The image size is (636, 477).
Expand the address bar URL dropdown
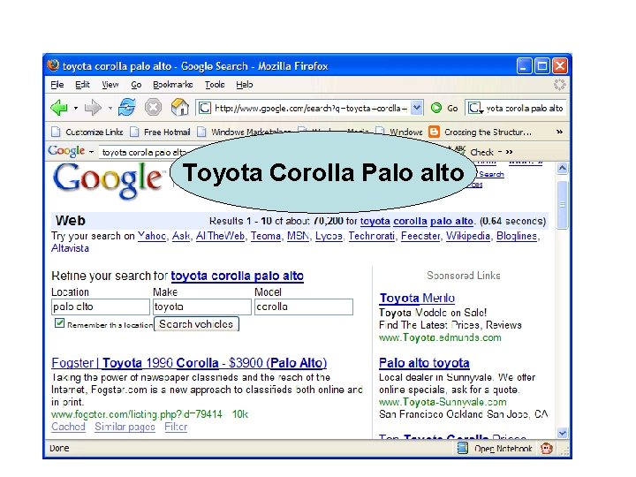tap(417, 108)
